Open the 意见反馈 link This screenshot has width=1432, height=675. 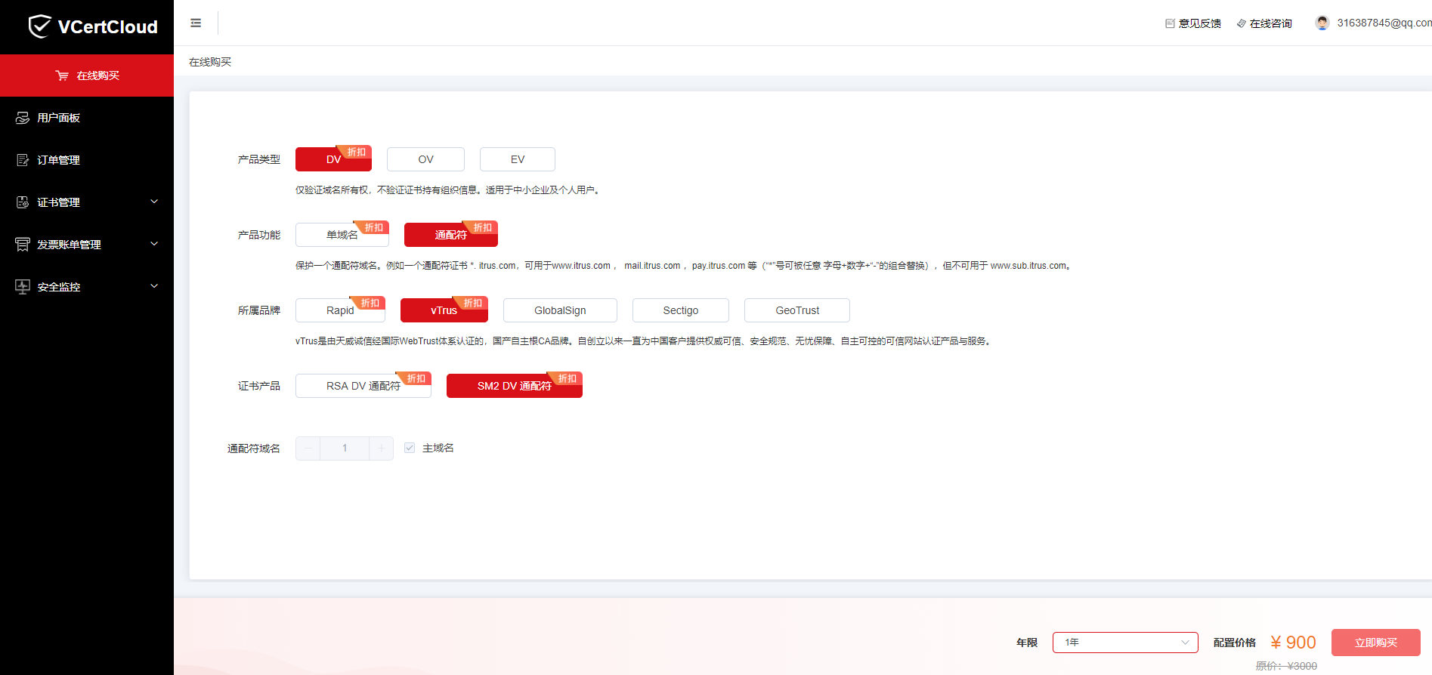(1200, 23)
